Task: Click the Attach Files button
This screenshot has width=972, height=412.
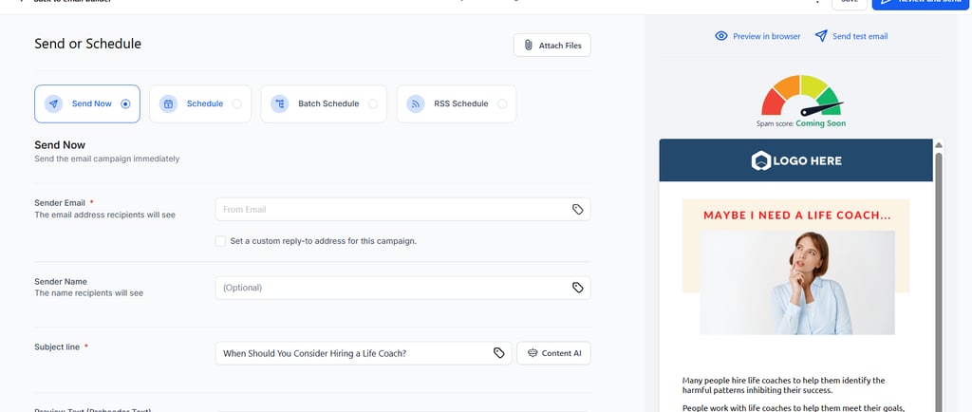Action: [x=551, y=46]
